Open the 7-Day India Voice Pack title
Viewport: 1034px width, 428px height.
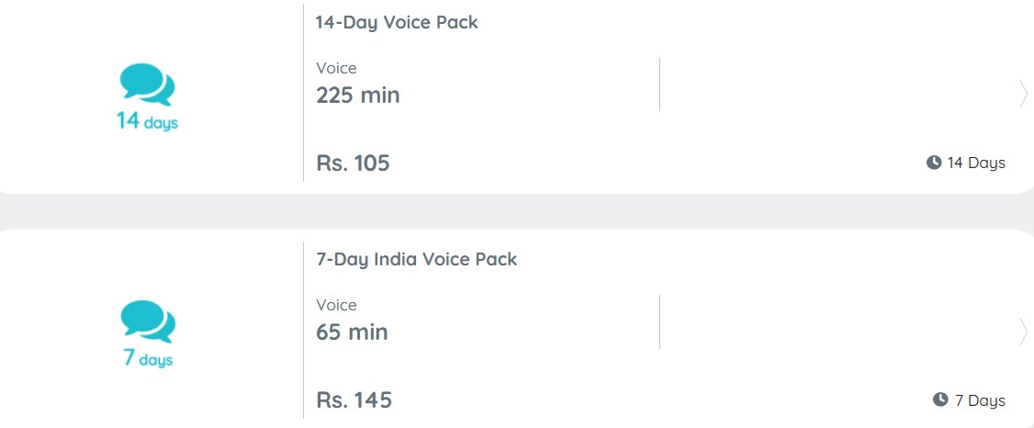click(417, 259)
